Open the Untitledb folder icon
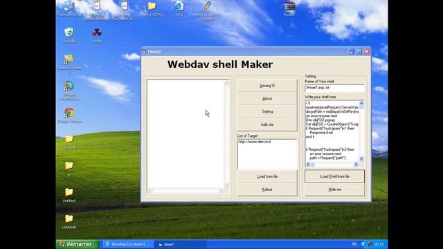 (69, 142)
